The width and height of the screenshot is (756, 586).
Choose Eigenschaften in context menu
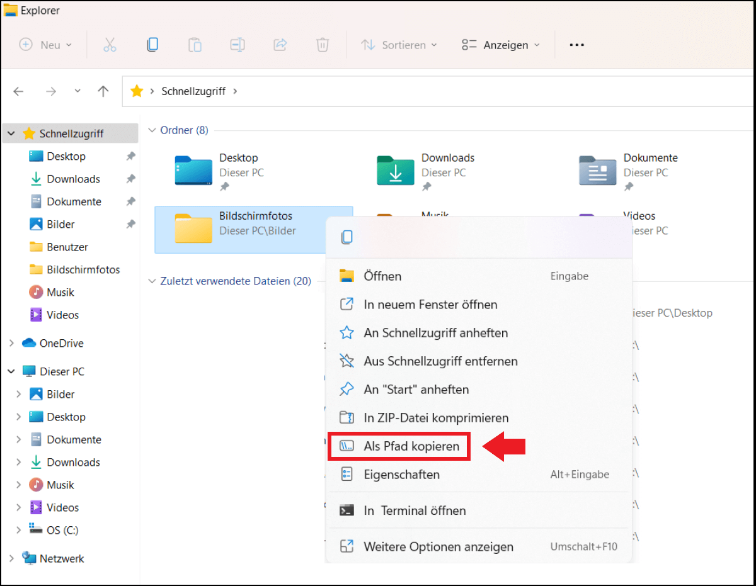(x=478, y=475)
